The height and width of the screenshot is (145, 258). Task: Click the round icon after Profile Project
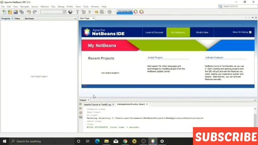click(x=110, y=12)
